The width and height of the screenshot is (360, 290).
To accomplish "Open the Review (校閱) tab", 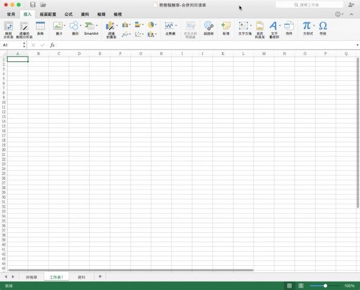I will (x=102, y=14).
